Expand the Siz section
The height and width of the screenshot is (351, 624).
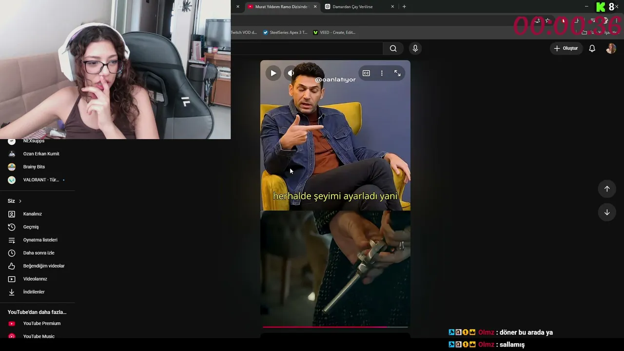[x=15, y=201]
